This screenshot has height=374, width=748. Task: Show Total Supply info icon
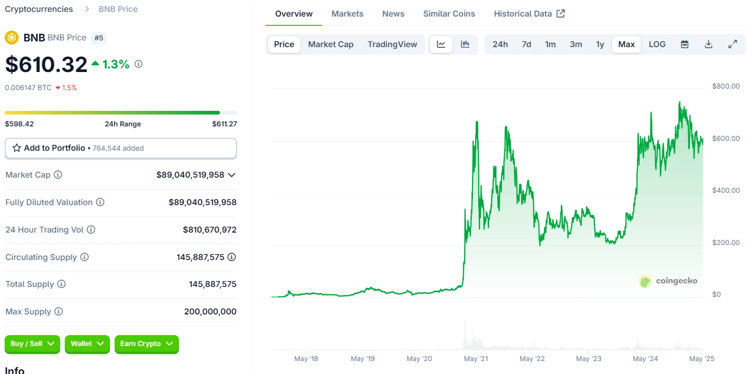[x=61, y=284]
